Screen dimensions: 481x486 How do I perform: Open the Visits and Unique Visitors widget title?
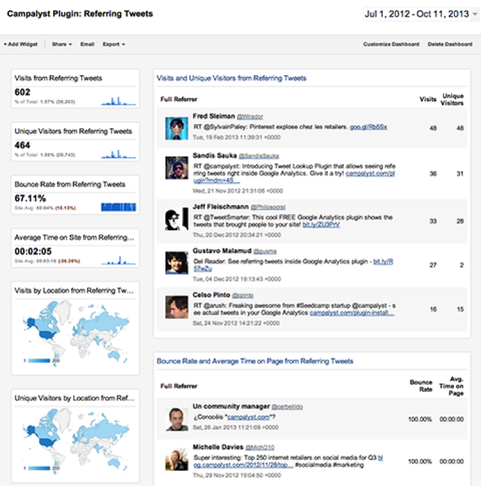pyautogui.click(x=232, y=78)
